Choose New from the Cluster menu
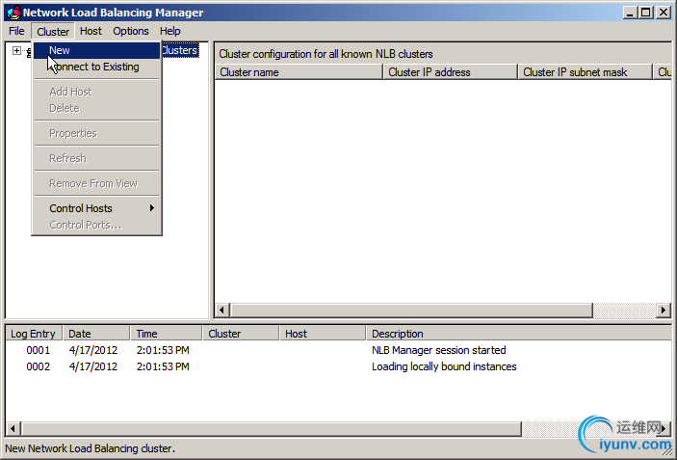This screenshot has width=677, height=460. [96, 50]
